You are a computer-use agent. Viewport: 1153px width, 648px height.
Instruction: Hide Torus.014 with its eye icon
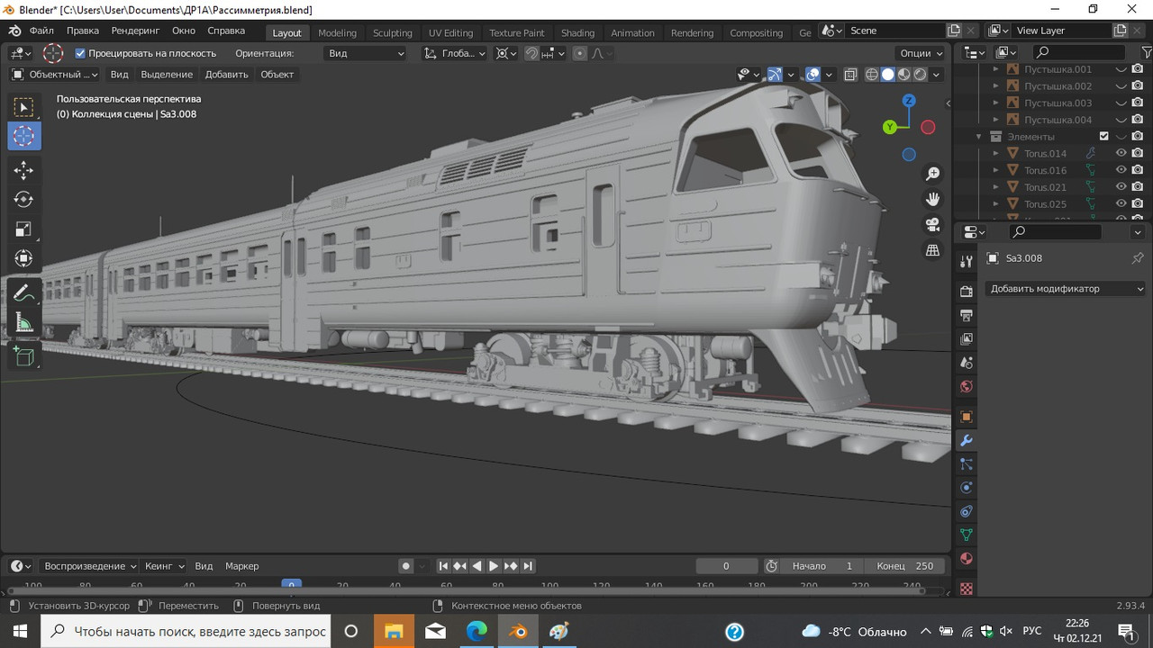1121,153
